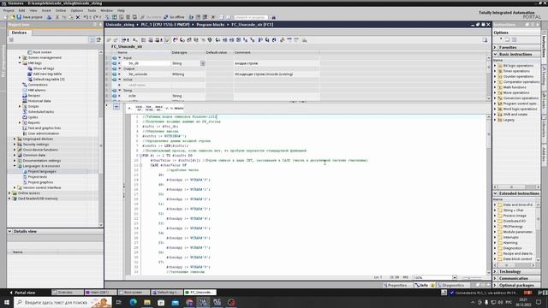Select Project texts in the tree
Viewport: 548px width, 308px height.
click(x=38, y=177)
